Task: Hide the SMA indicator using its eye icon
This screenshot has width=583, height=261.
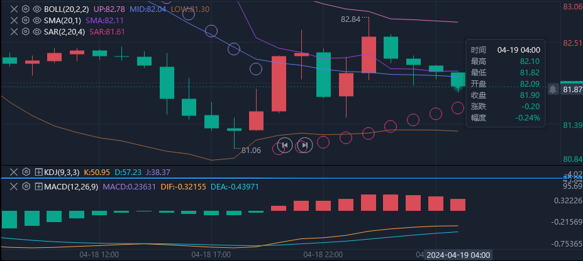Action: pos(37,20)
